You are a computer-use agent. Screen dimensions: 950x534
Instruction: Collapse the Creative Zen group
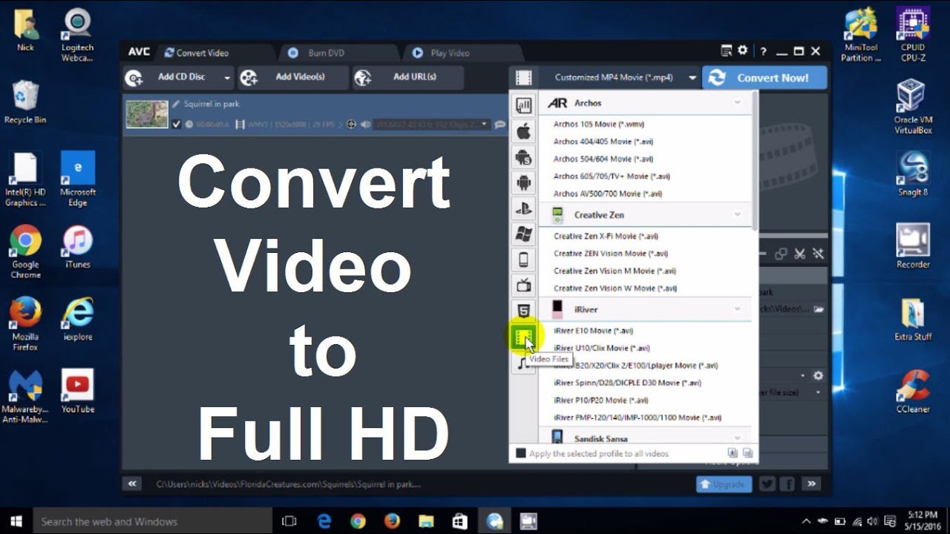coord(738,214)
